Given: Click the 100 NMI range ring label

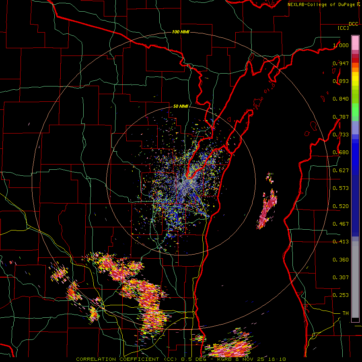Looking at the screenshot, I should pyautogui.click(x=181, y=32).
